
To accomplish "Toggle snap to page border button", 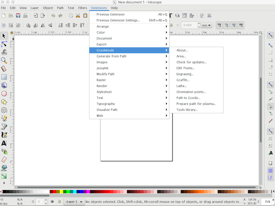I will (271, 163).
